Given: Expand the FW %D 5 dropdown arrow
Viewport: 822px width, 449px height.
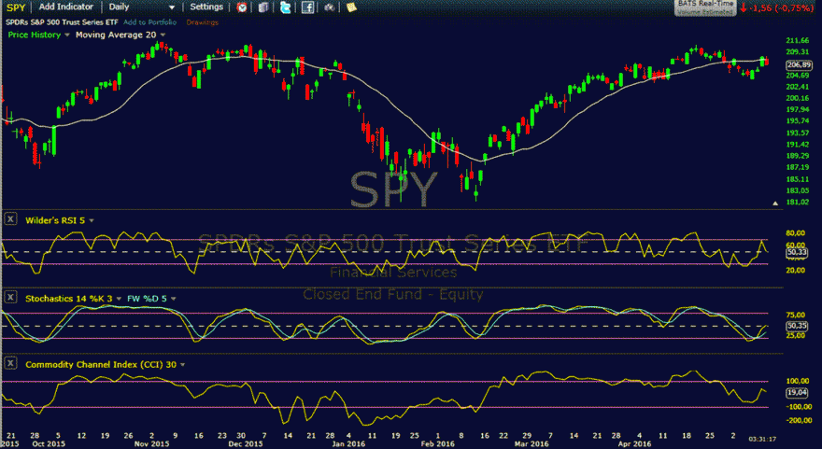Looking at the screenshot, I should point(173,299).
